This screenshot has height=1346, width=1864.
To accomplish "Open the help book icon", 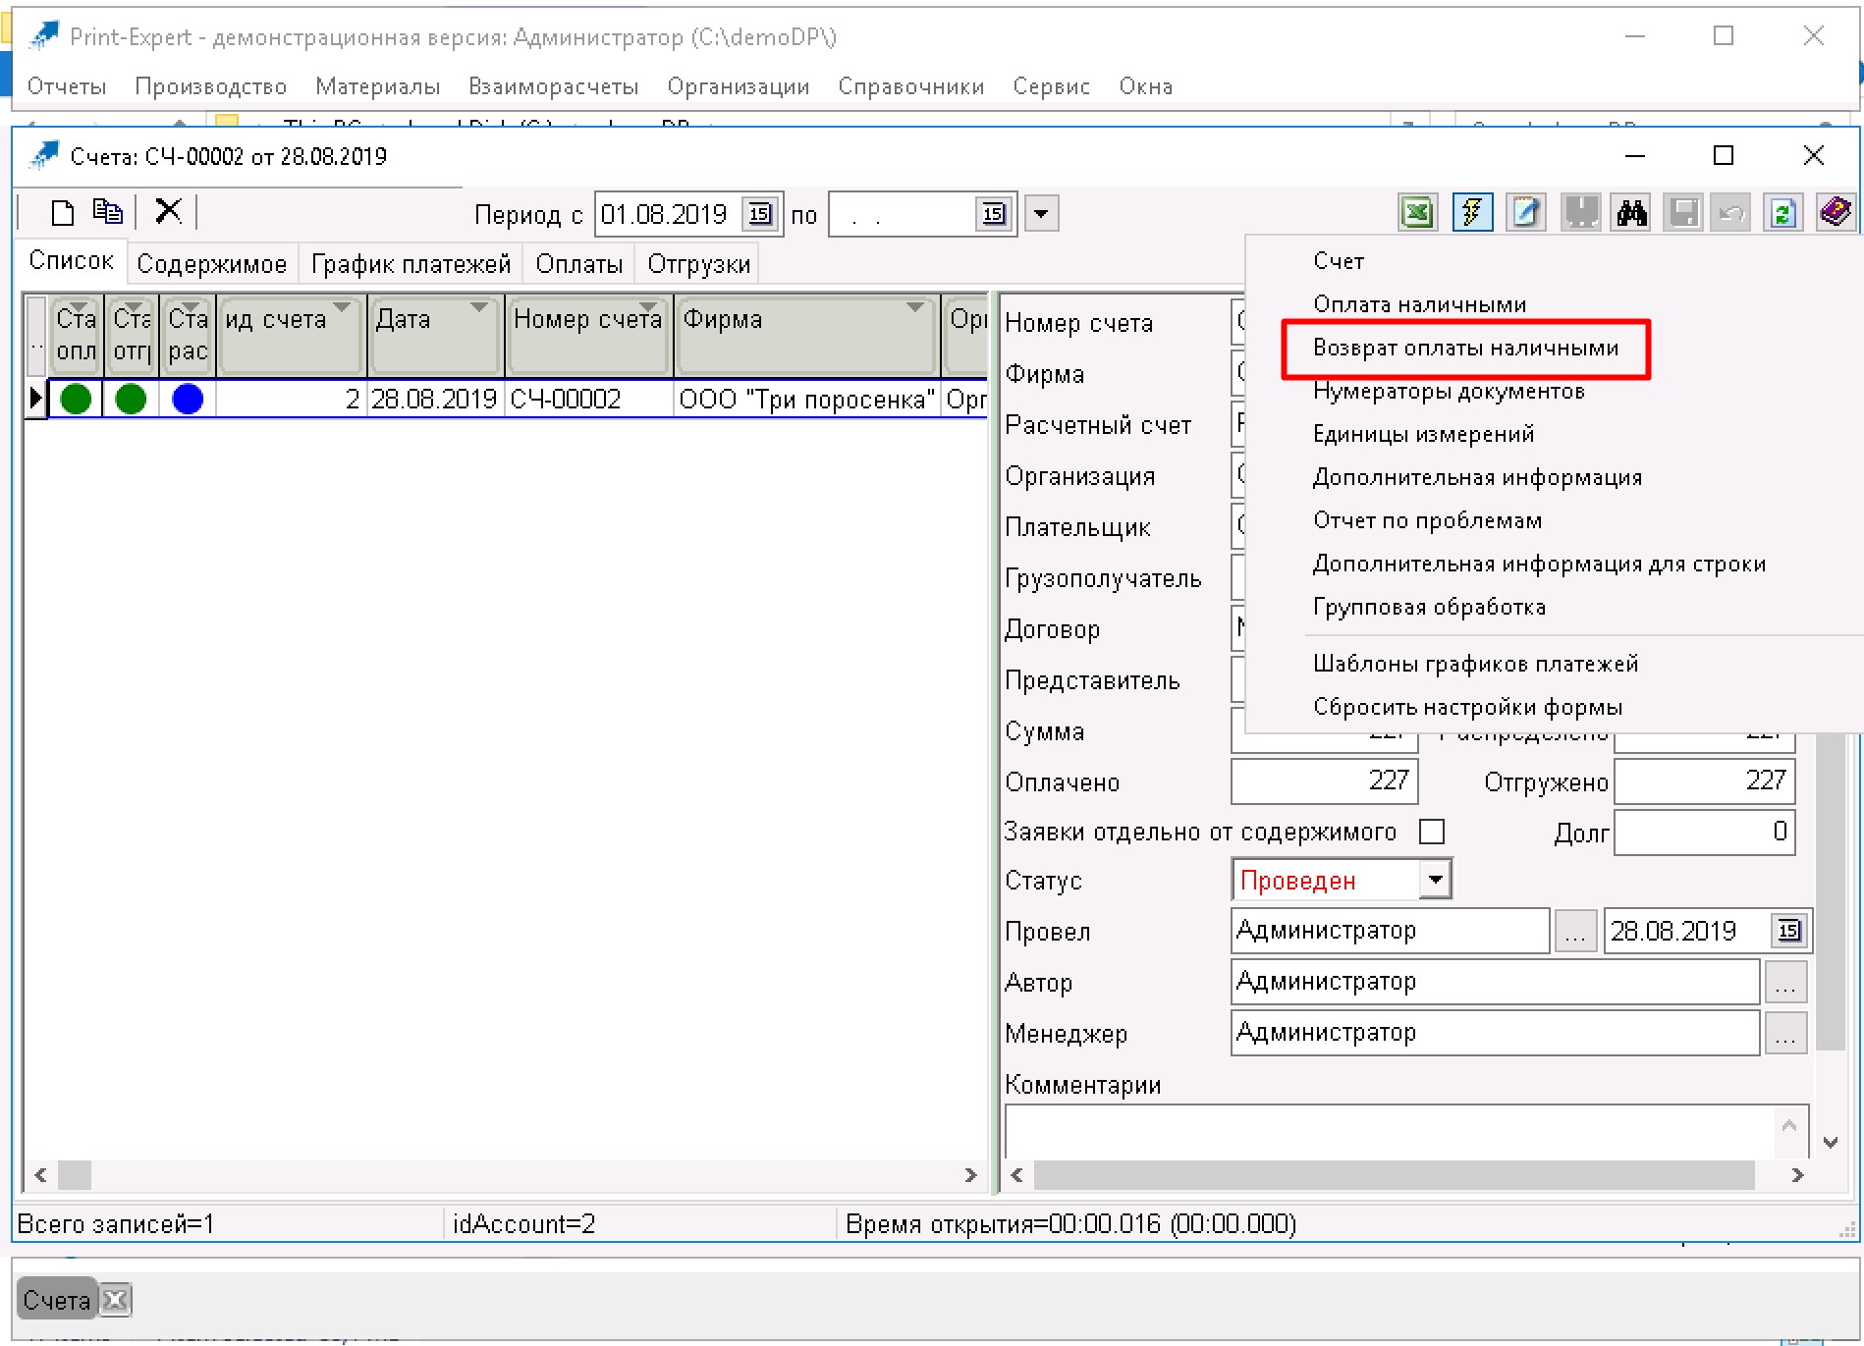I will click(x=1835, y=212).
